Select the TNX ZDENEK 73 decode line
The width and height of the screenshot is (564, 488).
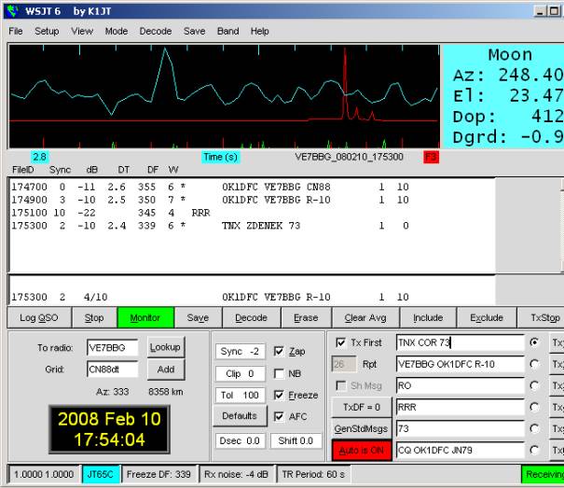tap(210, 226)
